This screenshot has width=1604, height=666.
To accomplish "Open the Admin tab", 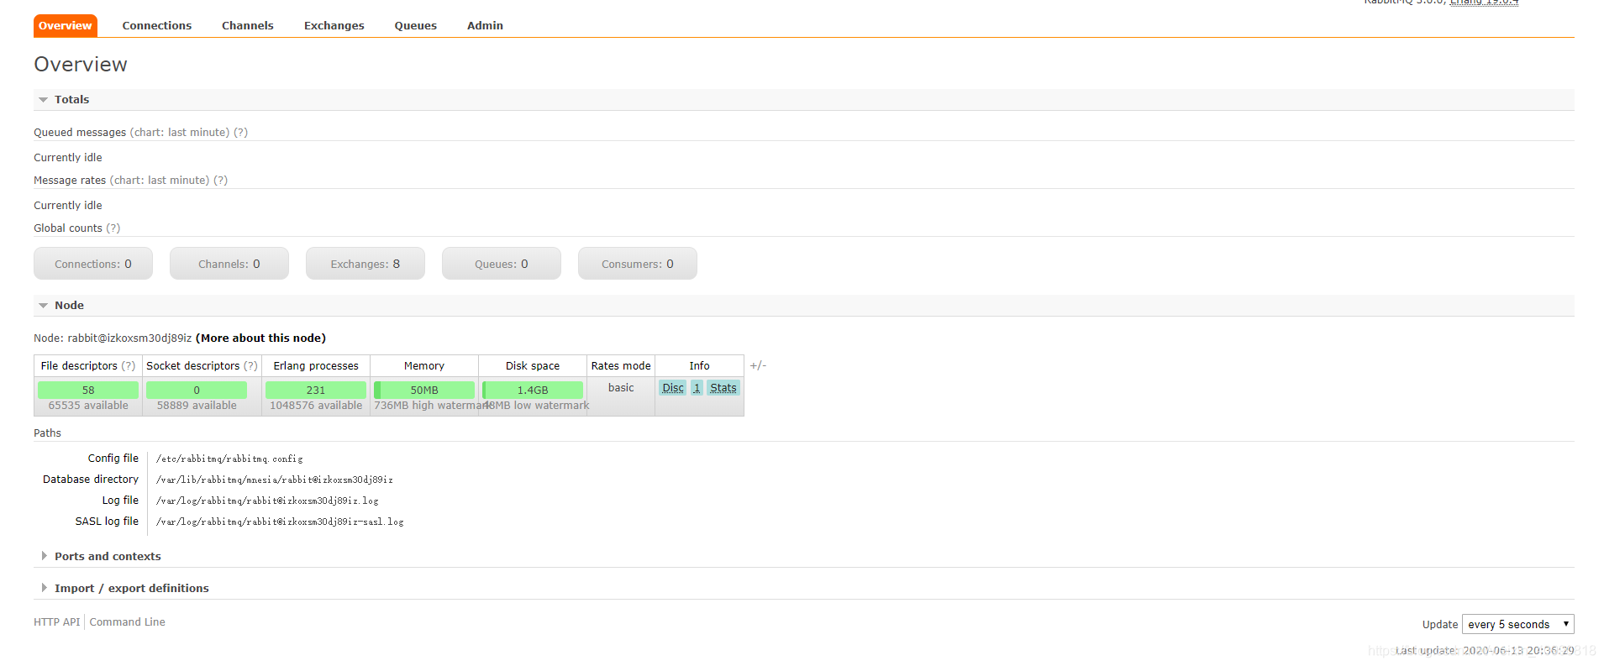I will click(x=486, y=25).
